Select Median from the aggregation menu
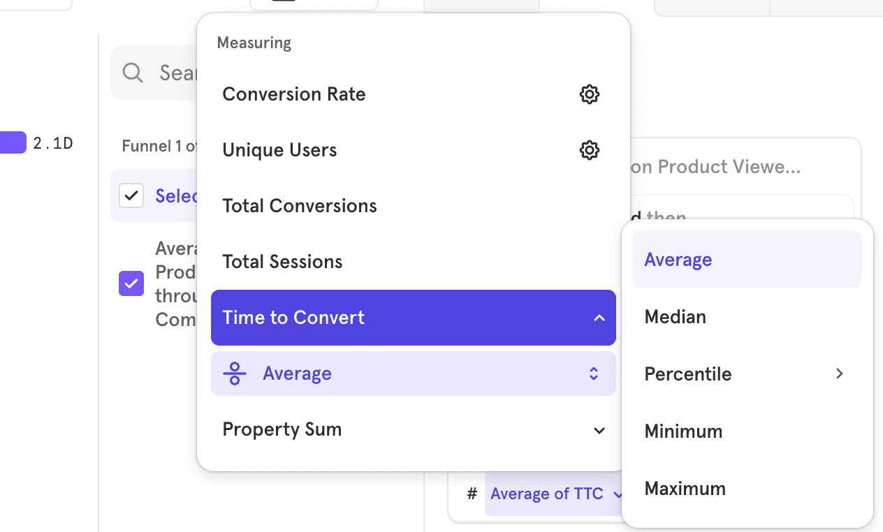883x532 pixels. (x=675, y=316)
